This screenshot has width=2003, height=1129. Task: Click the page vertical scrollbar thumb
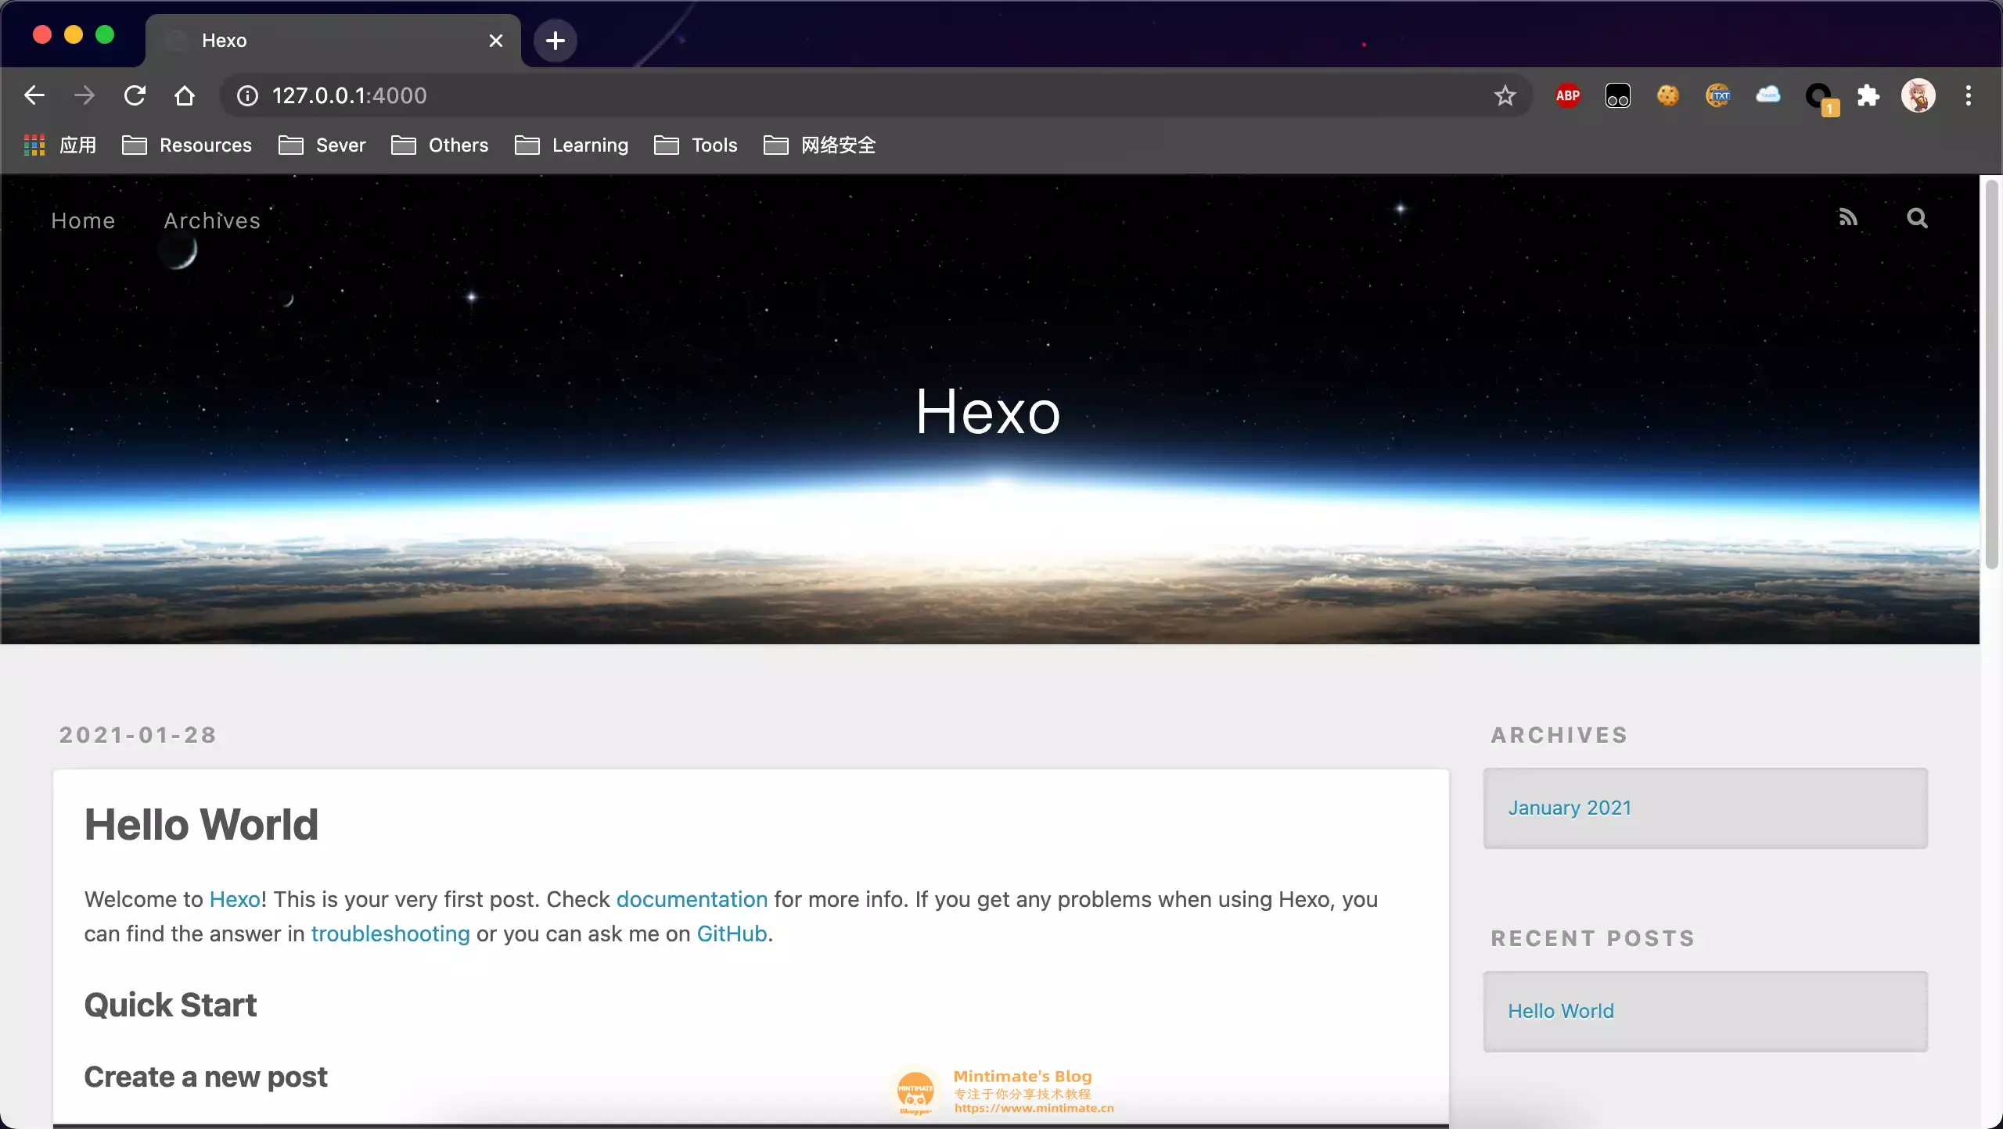coord(1992,374)
